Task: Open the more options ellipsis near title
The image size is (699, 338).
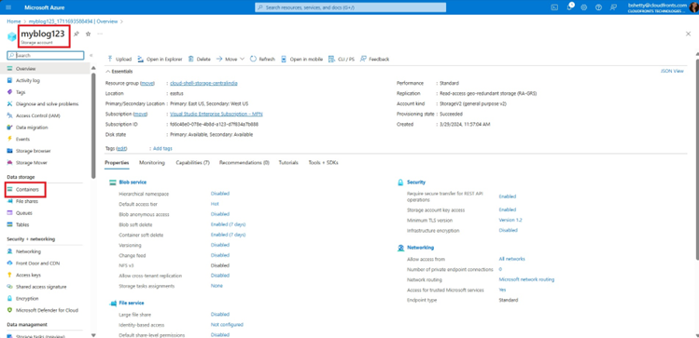Action: [x=100, y=34]
